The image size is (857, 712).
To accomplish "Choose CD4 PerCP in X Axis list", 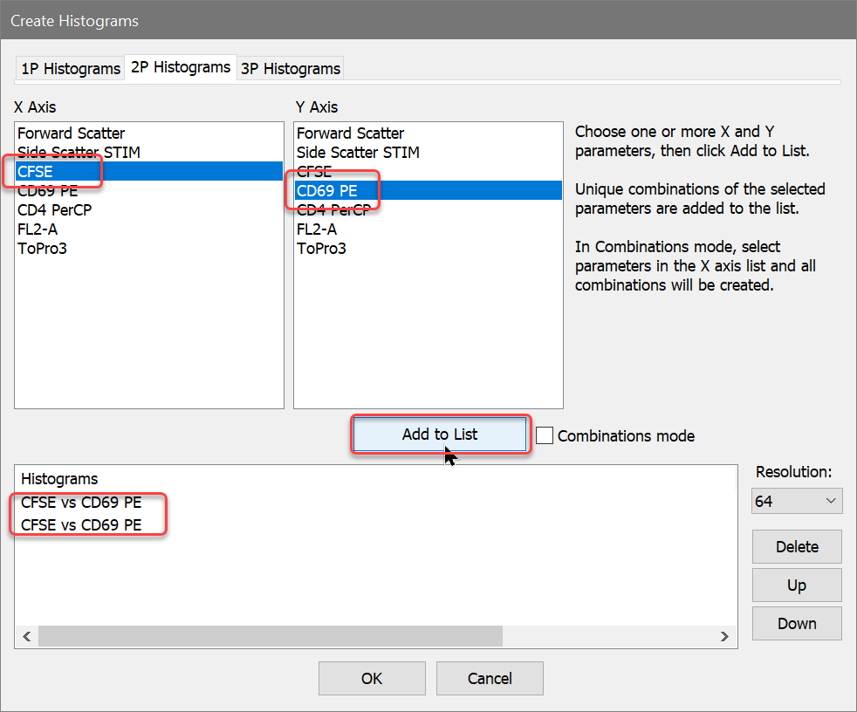I will [x=55, y=210].
